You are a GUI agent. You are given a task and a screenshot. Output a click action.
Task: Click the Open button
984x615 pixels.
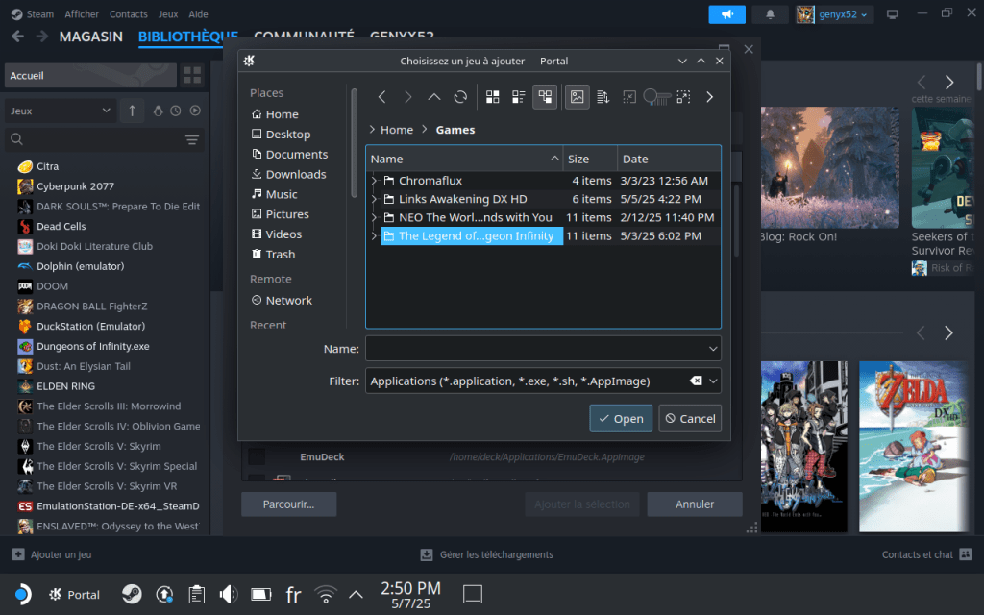click(620, 419)
